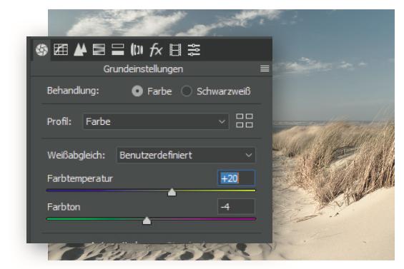Image resolution: width=404 pixels, height=269 pixels.
Task: Select the Farbe treatment radio button
Action: (x=137, y=91)
